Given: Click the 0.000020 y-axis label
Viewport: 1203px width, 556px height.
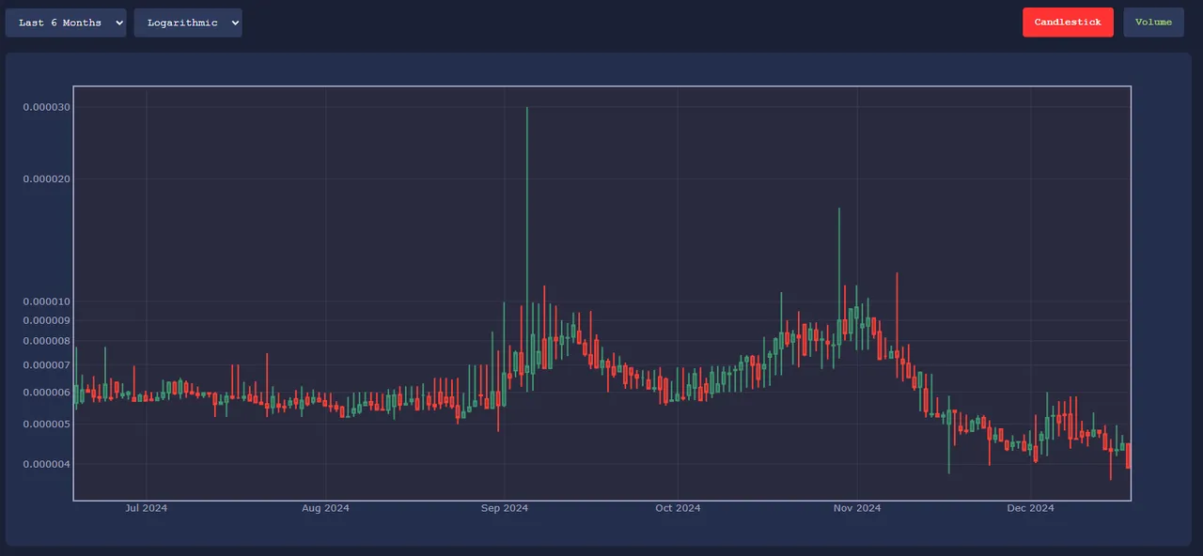Looking at the screenshot, I should [x=46, y=178].
